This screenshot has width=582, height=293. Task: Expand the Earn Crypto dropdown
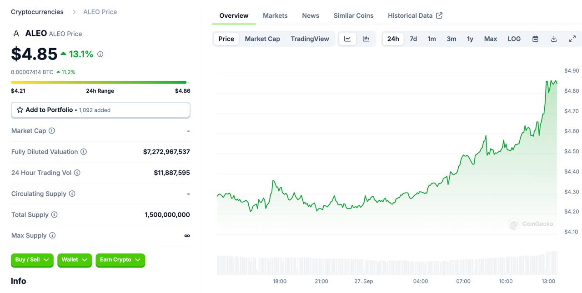[x=120, y=260]
